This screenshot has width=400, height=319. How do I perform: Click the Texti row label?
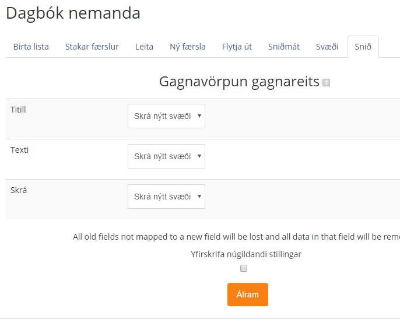click(x=19, y=150)
